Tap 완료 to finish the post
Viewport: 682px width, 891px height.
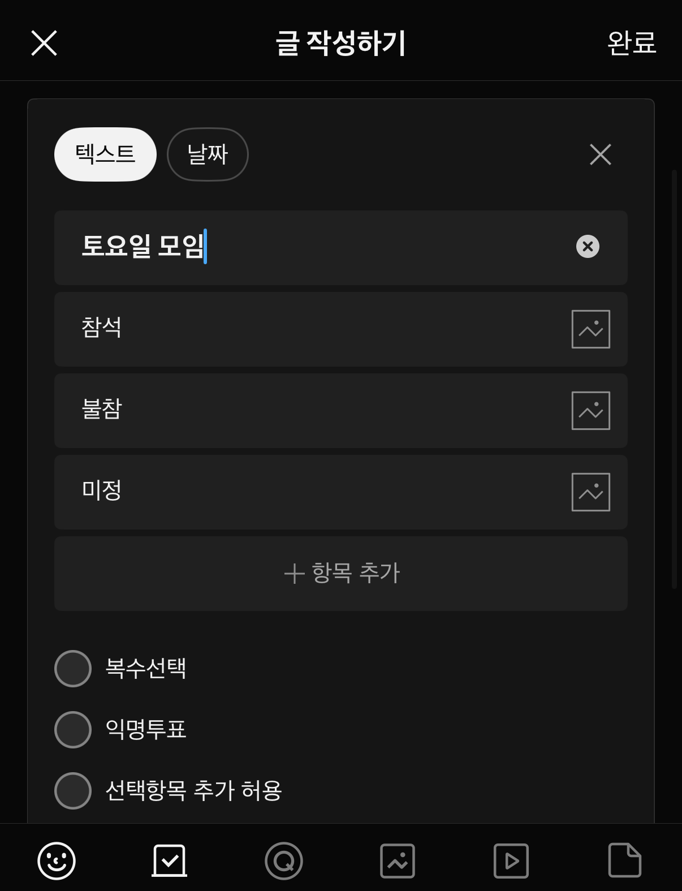(x=632, y=43)
